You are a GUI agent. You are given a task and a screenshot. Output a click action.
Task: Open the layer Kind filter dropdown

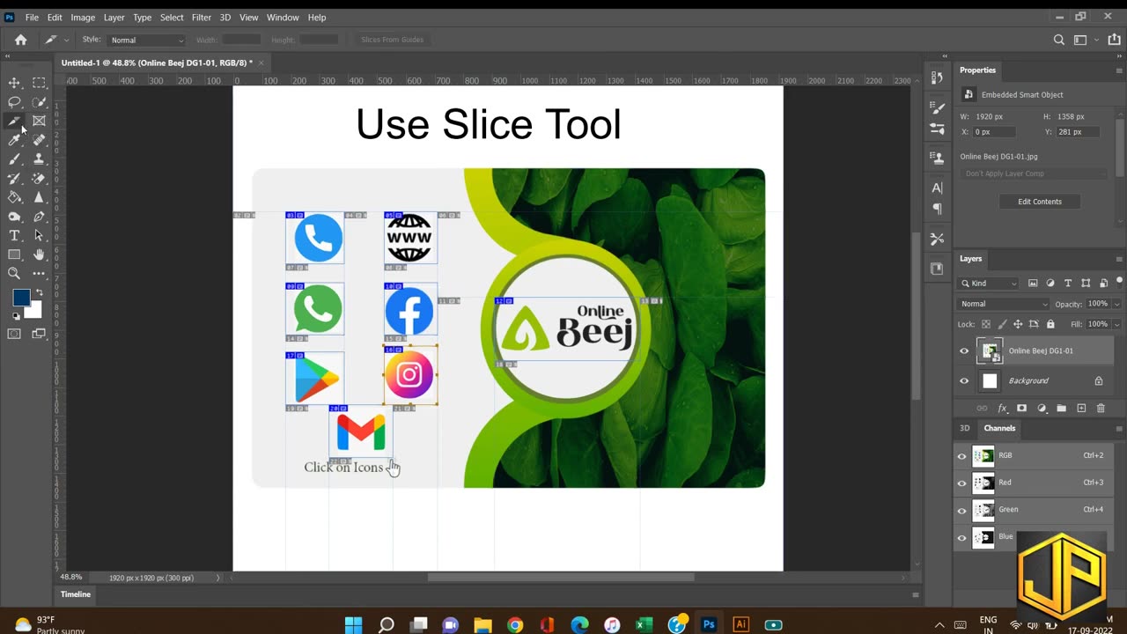989,283
